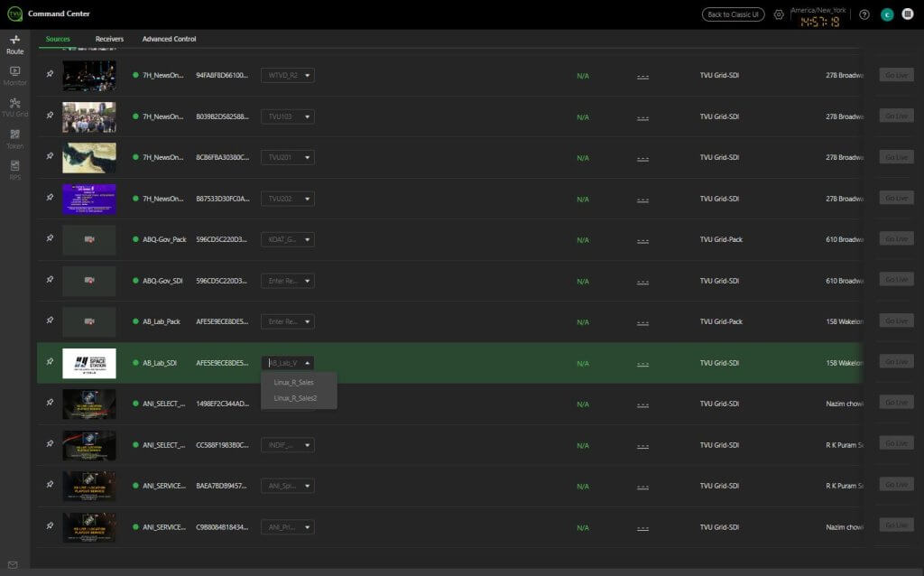
Task: Expand the TVU103 receiver dropdown
Action: point(288,116)
